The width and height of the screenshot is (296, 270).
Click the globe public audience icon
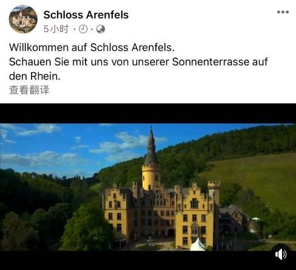pyautogui.click(x=101, y=29)
